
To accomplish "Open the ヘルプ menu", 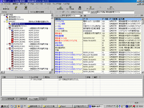I will point(66,4).
